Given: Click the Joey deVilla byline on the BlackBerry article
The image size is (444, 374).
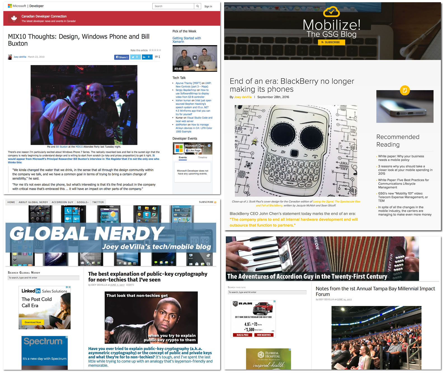Looking at the screenshot, I should pyautogui.click(x=243, y=97).
